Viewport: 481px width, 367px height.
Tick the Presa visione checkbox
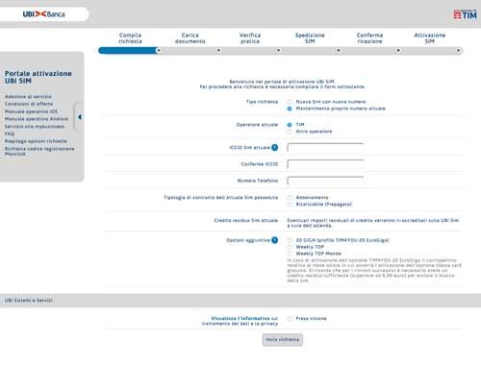tap(290, 319)
